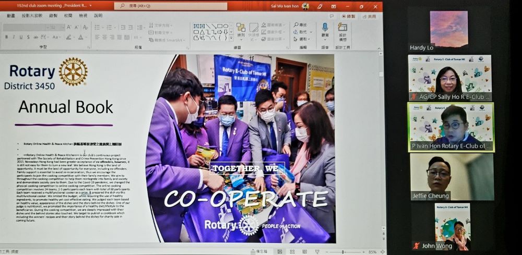Open the Select (選取) menu
This screenshot has width=522, height=255.
[302, 39]
